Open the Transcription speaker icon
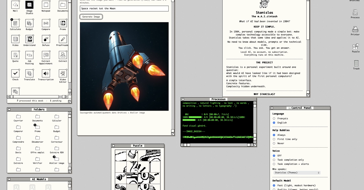Viewport: 364px width, 190px height. [46, 73]
